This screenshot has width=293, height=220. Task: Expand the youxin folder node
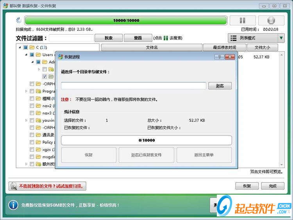point(26,120)
